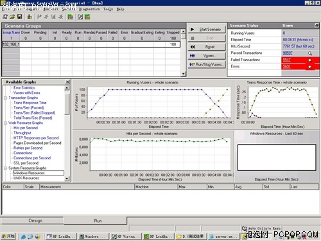Click magnifier icon in Errors row
This screenshot has width=321, height=241.
click(309, 67)
